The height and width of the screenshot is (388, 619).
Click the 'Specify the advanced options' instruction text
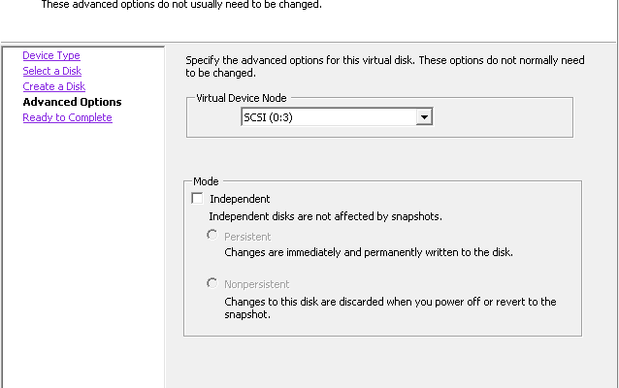point(385,66)
